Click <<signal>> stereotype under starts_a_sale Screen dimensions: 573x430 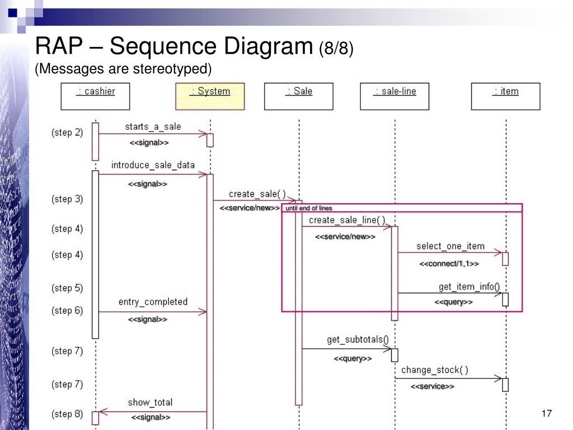click(149, 143)
